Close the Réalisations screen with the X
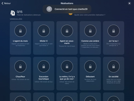Image resolution: width=134 pixels, height=101 pixels. (129, 3)
